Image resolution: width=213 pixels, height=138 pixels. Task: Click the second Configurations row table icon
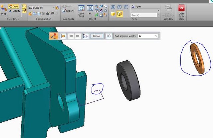pyautogui.click(x=35, y=14)
